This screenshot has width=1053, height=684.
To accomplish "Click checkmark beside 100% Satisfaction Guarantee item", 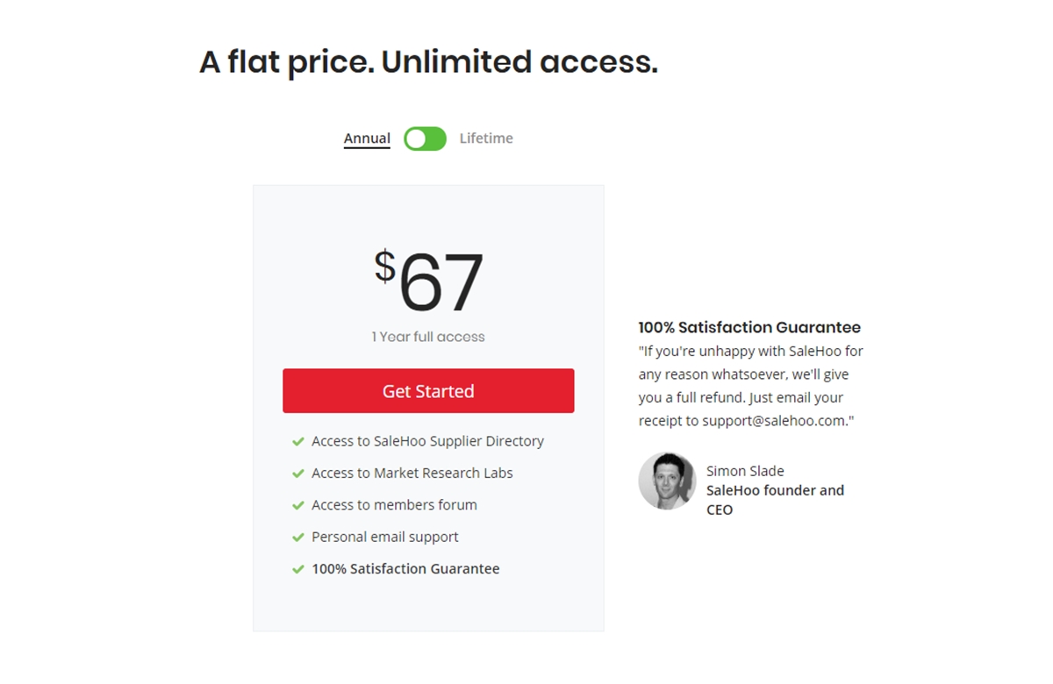I will (298, 569).
